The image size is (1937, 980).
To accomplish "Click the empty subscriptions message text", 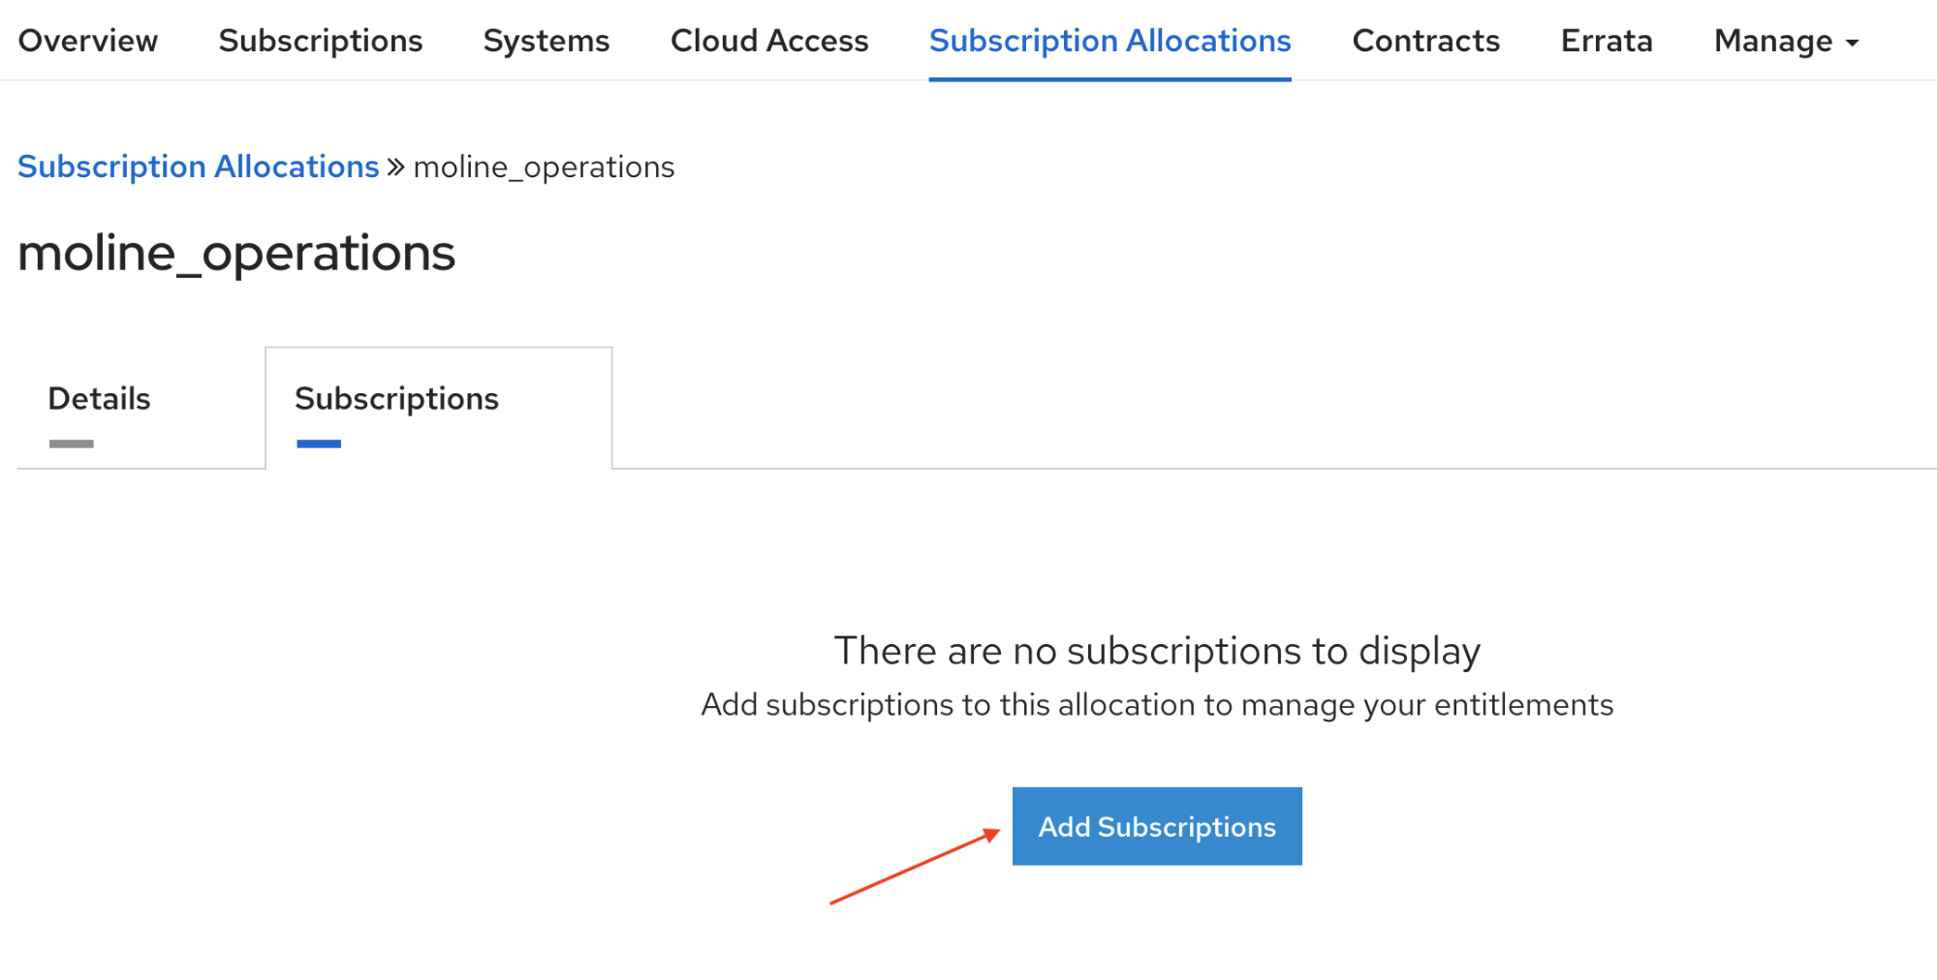I will click(x=1157, y=650).
